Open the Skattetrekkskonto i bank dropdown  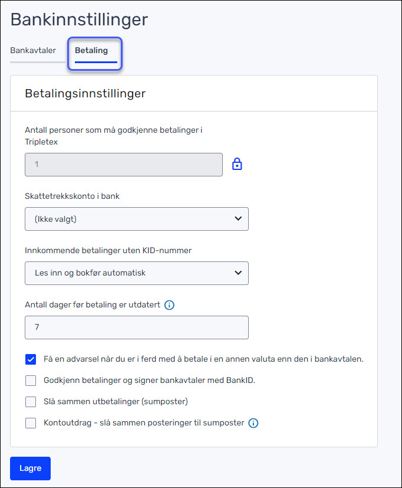point(136,218)
